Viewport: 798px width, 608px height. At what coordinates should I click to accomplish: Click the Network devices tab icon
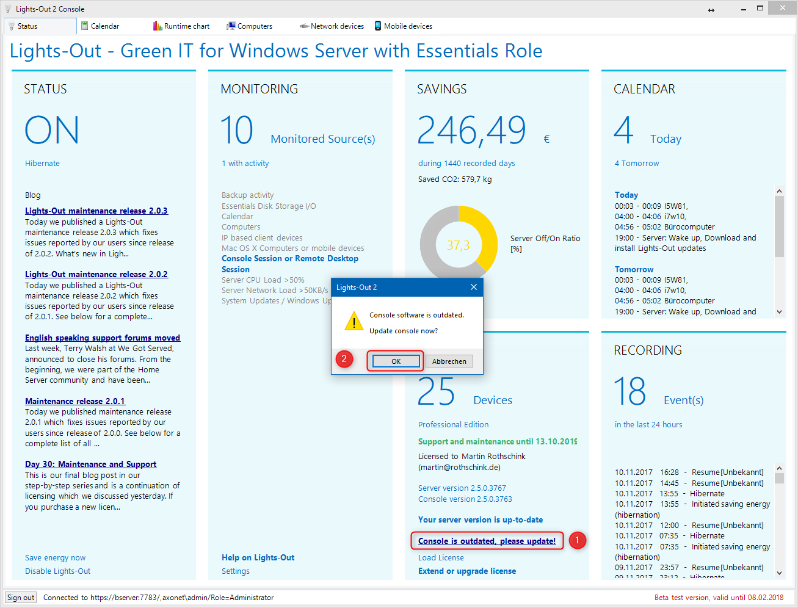pos(304,26)
